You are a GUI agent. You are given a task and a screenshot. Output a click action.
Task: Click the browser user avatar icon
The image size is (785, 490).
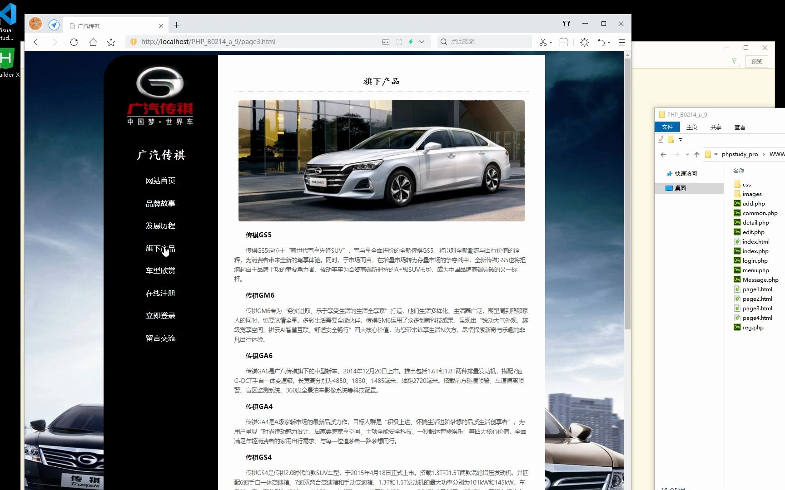tap(35, 24)
